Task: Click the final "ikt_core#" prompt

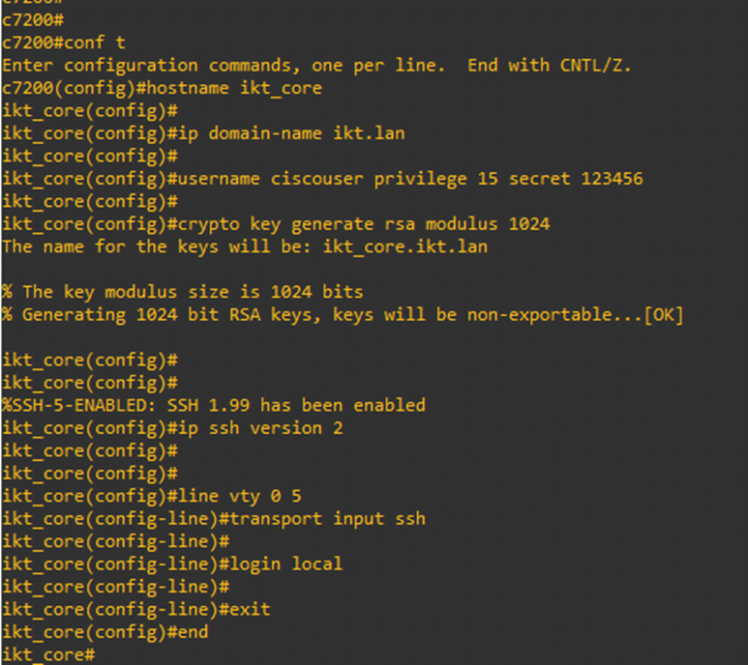Action: click(48, 655)
